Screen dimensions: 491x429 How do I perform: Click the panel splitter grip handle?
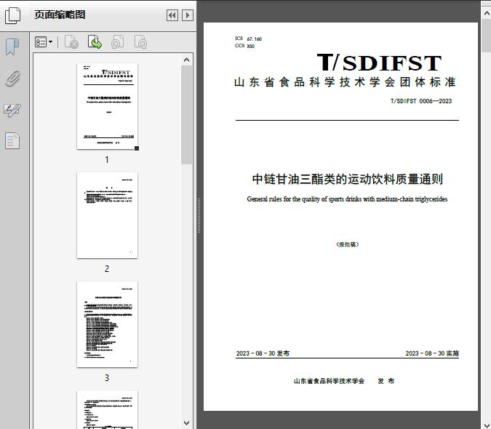199,216
